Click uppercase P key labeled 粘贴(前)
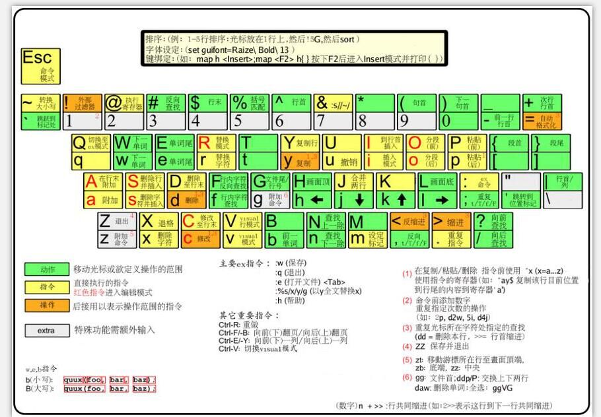 point(467,143)
